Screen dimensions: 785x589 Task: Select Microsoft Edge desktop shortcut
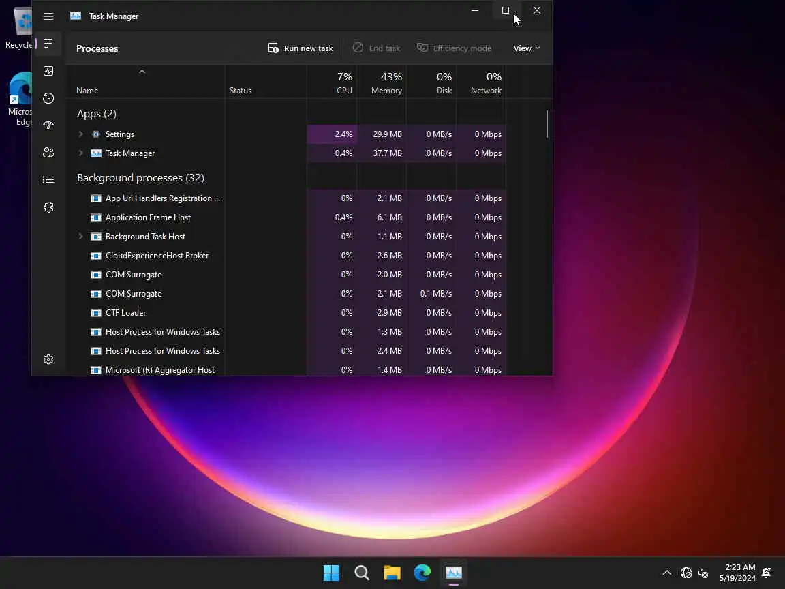click(x=20, y=99)
